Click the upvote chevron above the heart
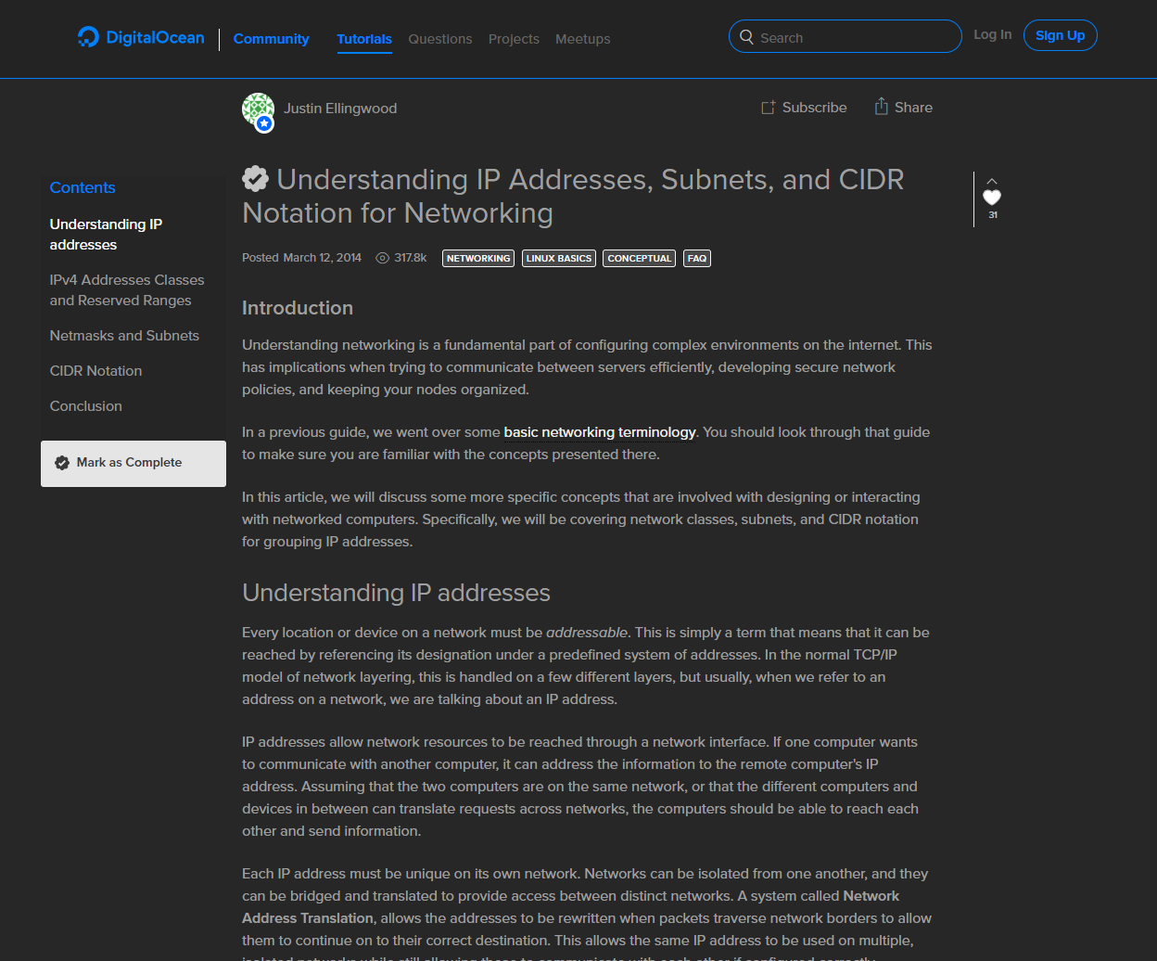 (992, 181)
